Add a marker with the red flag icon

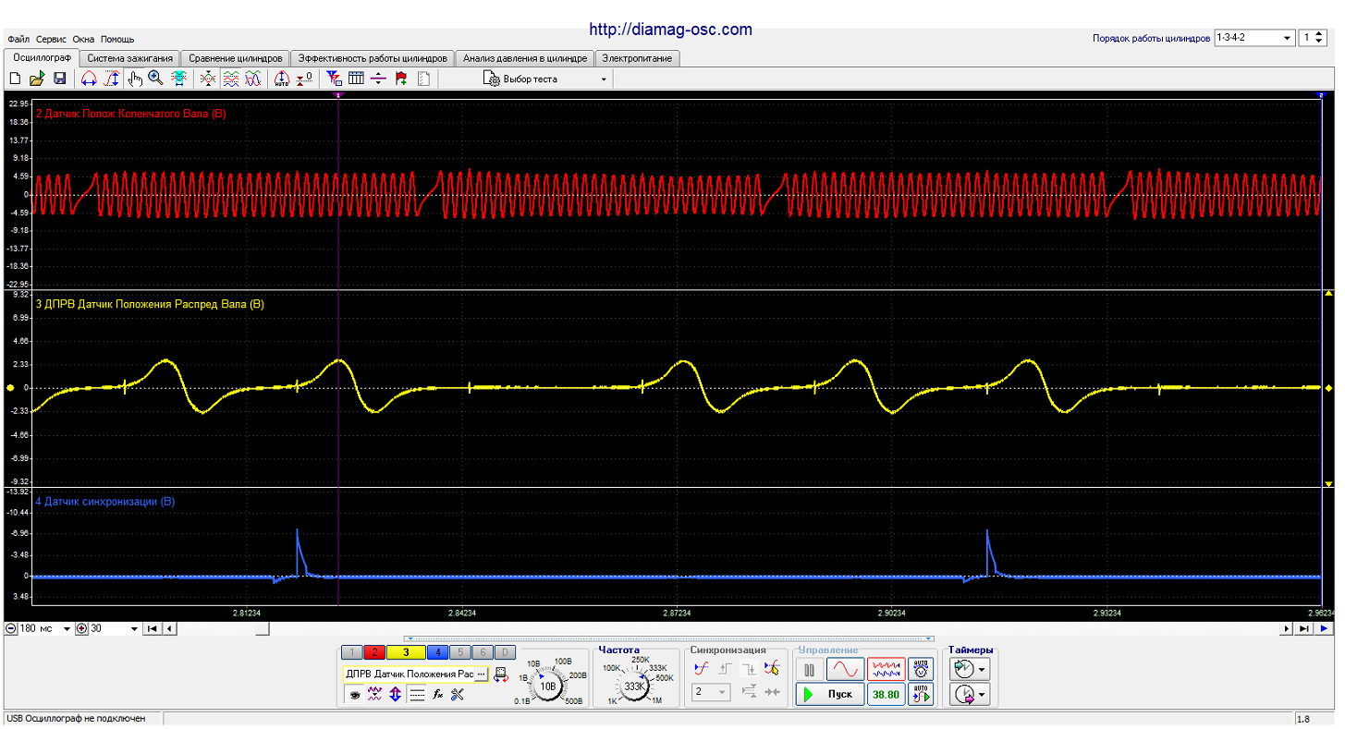401,79
